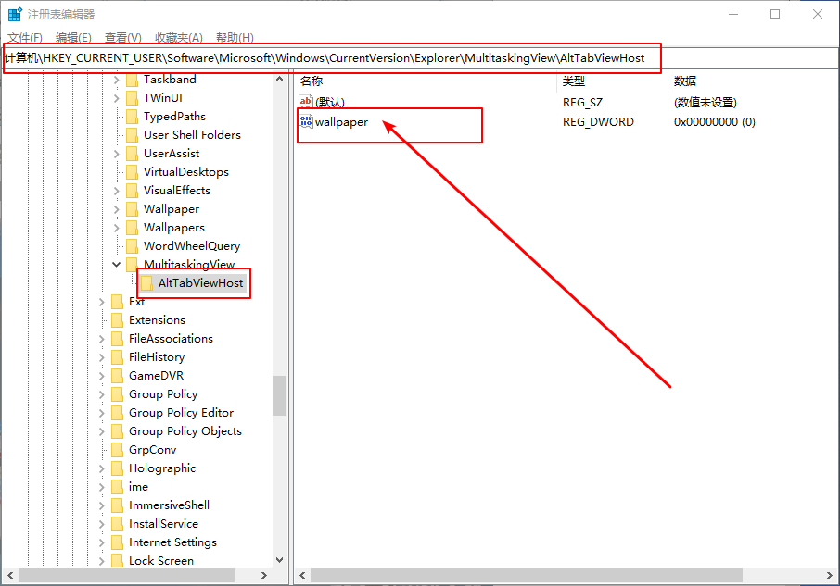The width and height of the screenshot is (840, 586).
Task: Click the AltTabViewHost folder icon
Action: 147,282
